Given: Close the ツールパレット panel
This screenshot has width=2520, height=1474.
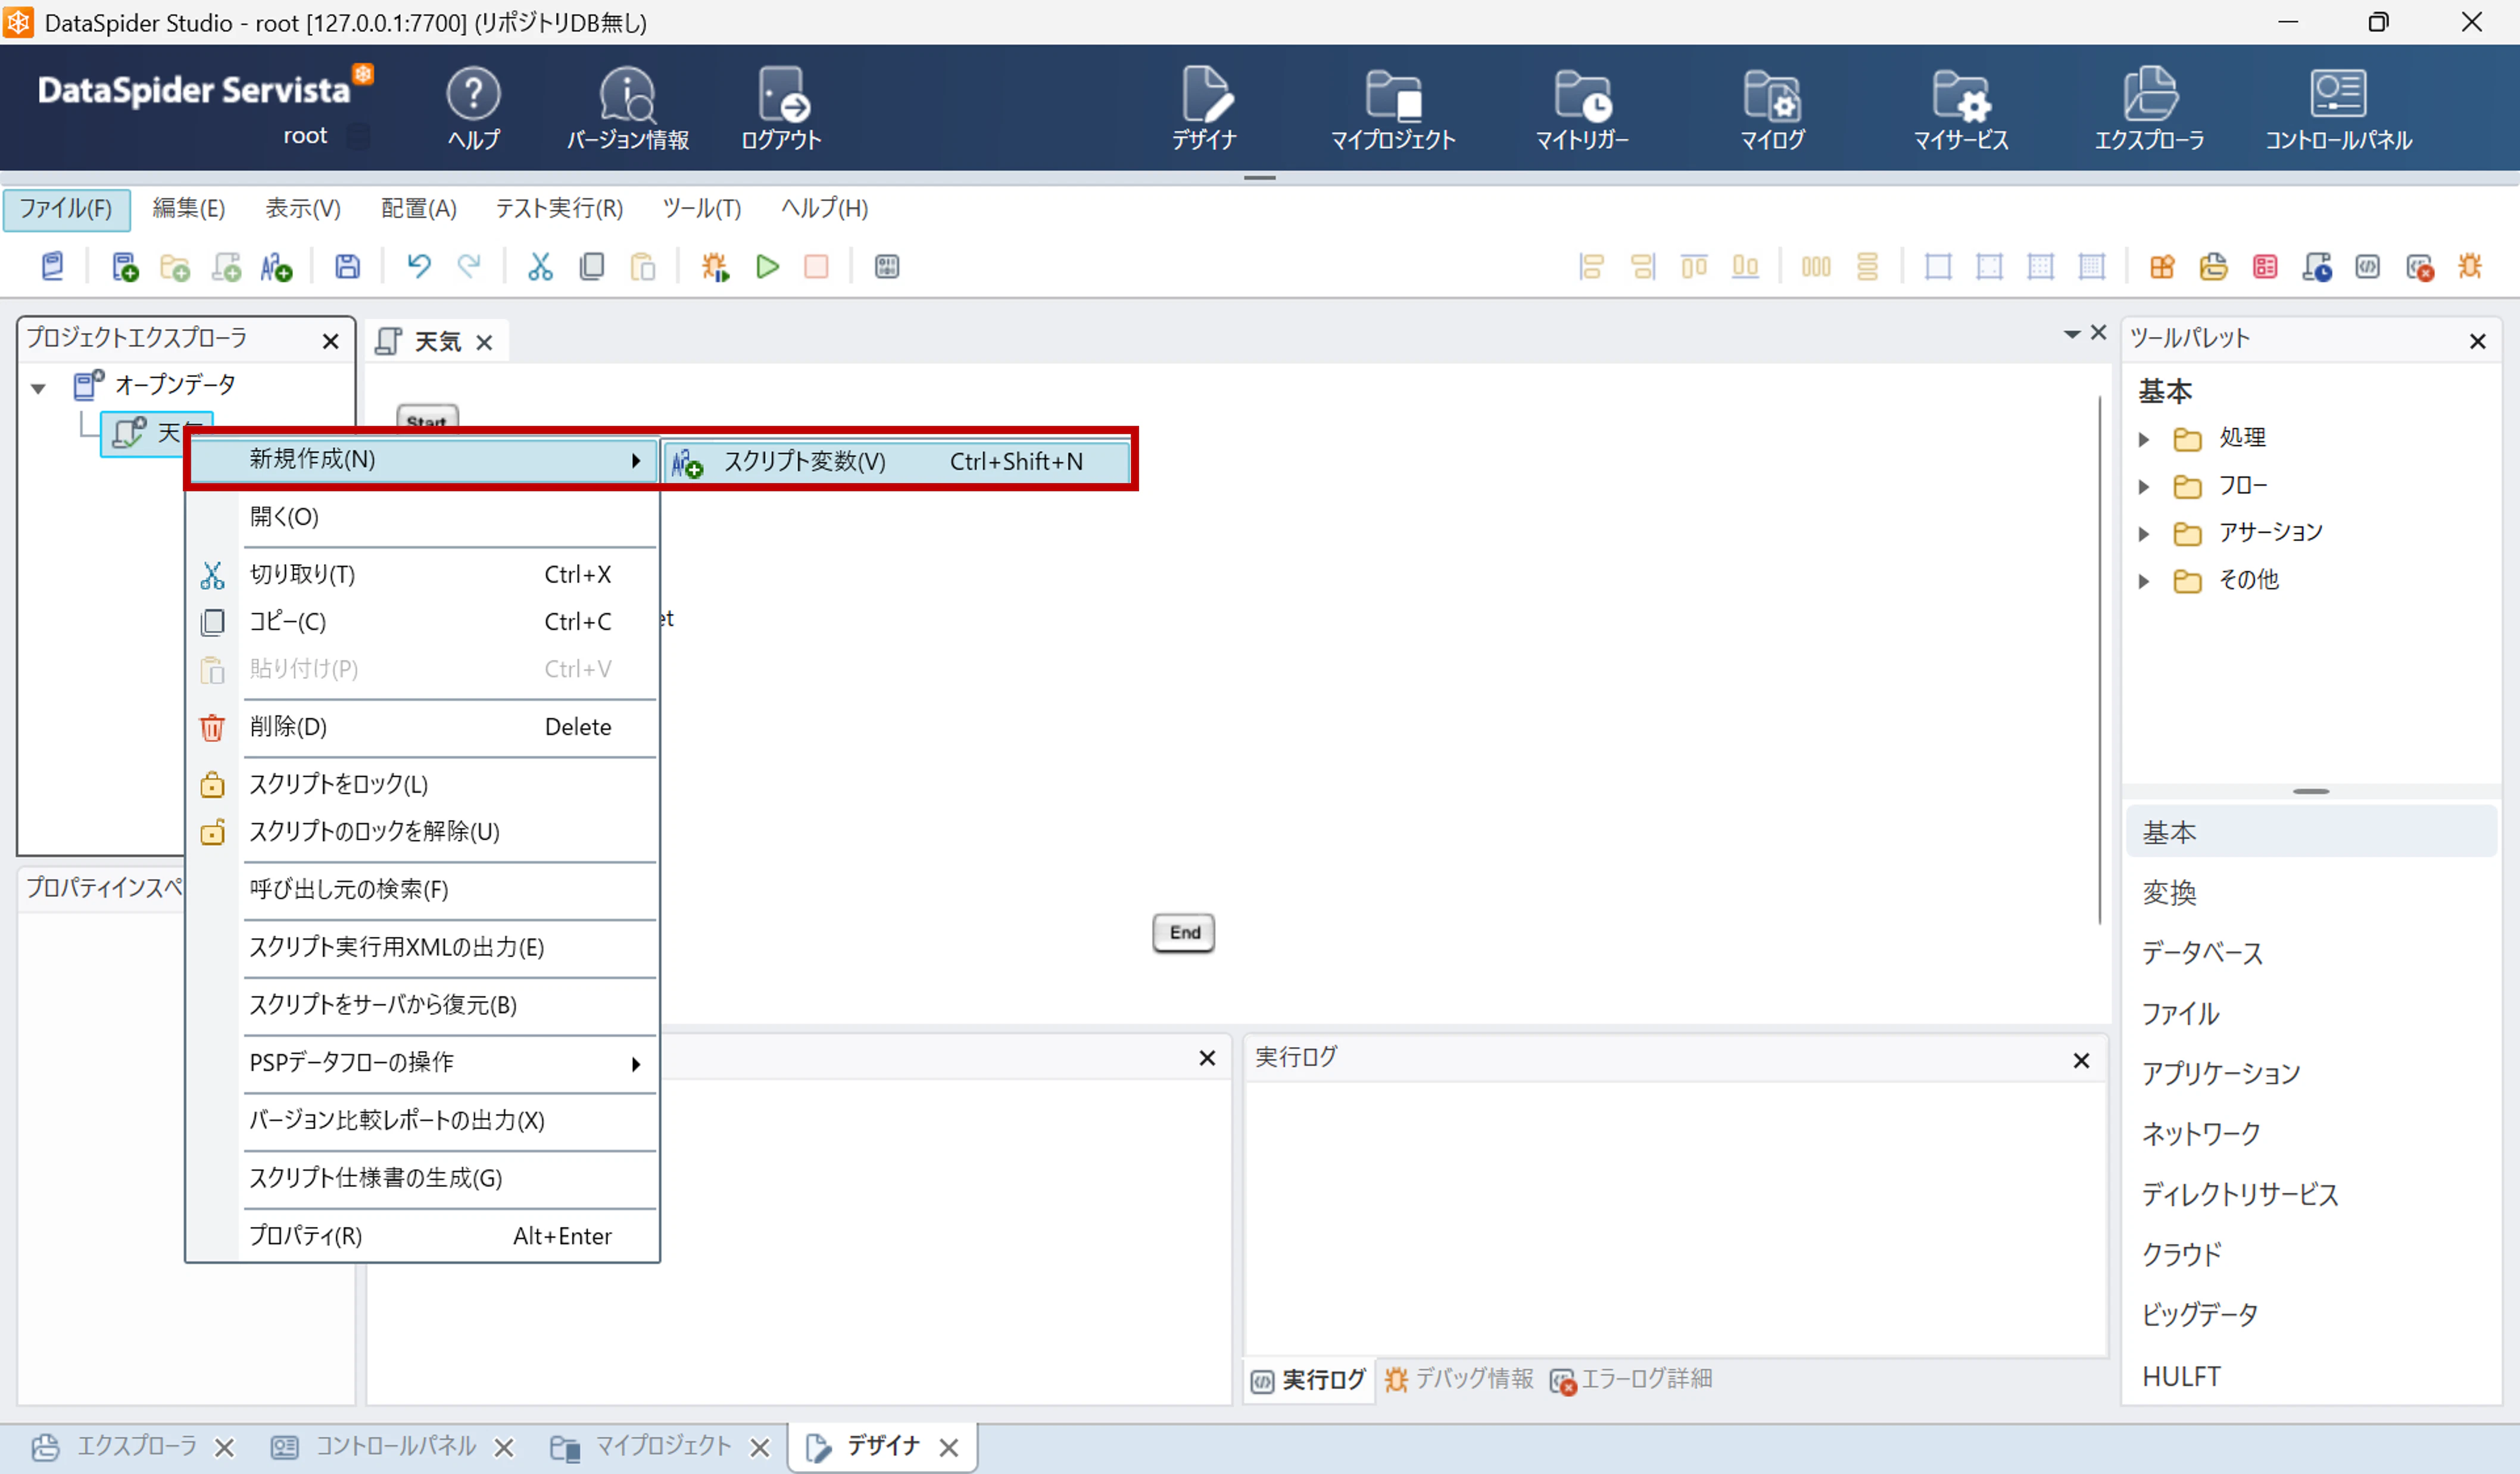Looking at the screenshot, I should pyautogui.click(x=2478, y=342).
